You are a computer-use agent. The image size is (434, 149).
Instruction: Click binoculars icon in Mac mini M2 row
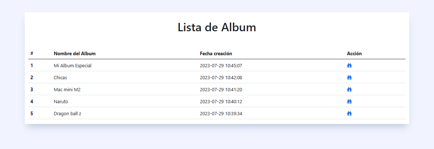point(349,89)
